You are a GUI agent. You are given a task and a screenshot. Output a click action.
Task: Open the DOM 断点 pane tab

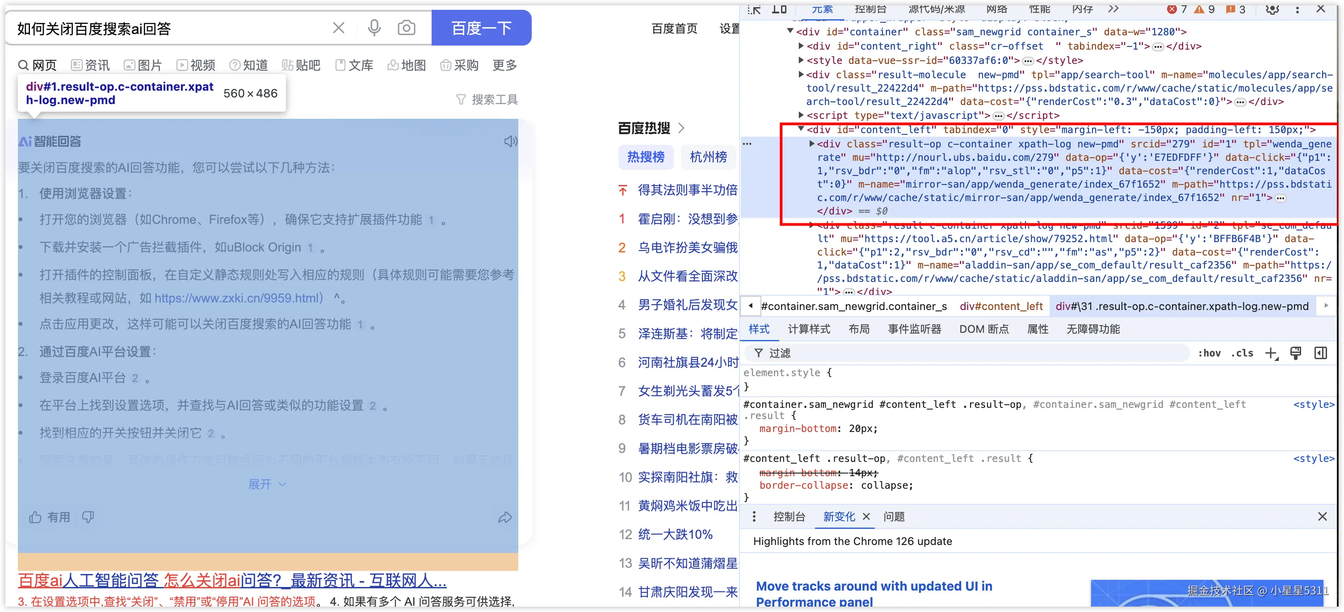(983, 329)
